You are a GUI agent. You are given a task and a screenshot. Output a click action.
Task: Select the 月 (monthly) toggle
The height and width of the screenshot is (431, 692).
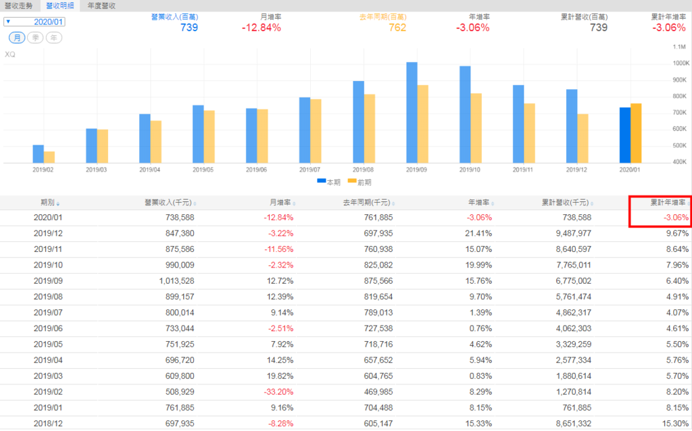tap(17, 38)
